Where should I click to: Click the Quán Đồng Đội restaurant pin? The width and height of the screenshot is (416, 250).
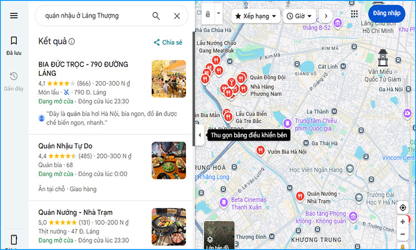click(241, 78)
